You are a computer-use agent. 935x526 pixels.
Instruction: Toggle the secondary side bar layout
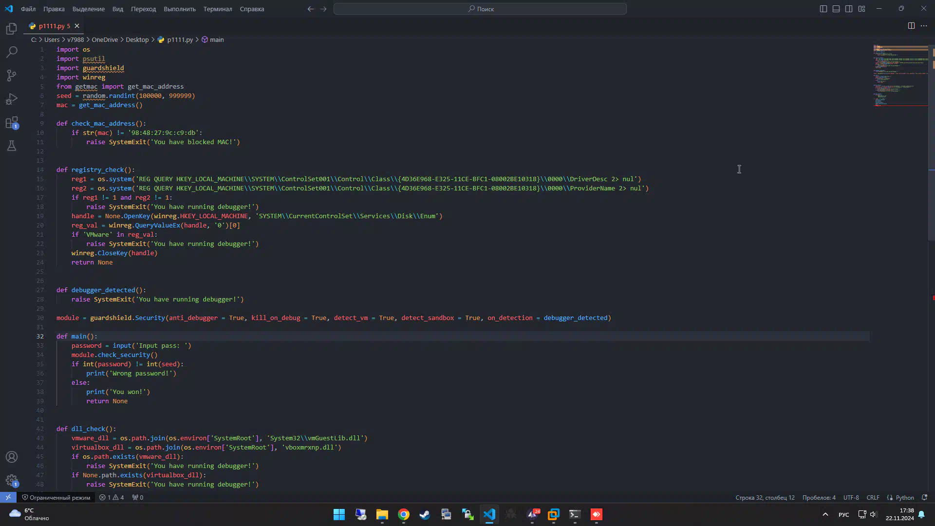tap(849, 9)
